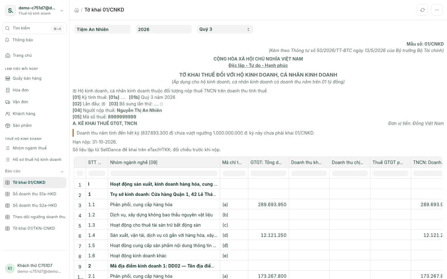Click the Khách hàng people icon
The width and height of the screenshot is (447, 279).
(x=8, y=114)
